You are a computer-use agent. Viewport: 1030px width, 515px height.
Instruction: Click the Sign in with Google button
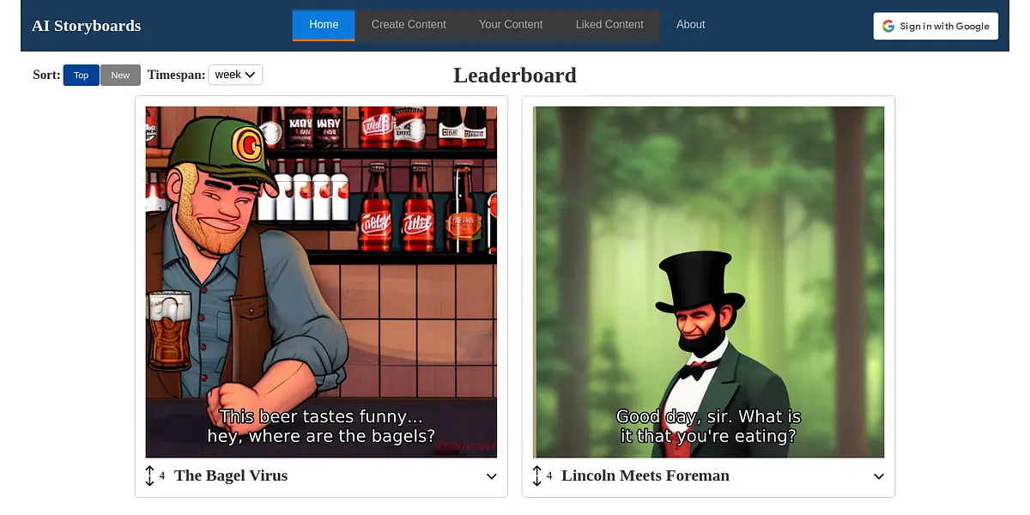tap(936, 26)
